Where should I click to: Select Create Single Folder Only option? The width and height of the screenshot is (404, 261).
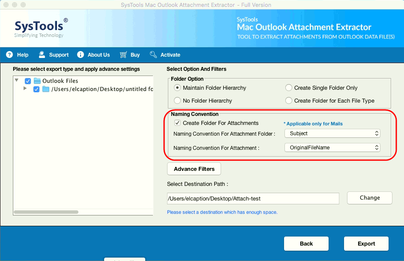pos(289,88)
